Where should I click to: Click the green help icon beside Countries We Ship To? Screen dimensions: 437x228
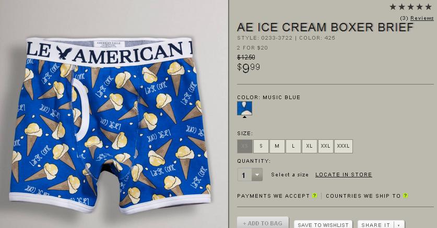[x=406, y=196]
